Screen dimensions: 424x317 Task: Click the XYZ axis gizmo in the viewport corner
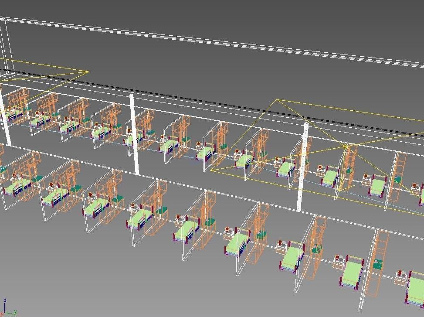(8, 307)
